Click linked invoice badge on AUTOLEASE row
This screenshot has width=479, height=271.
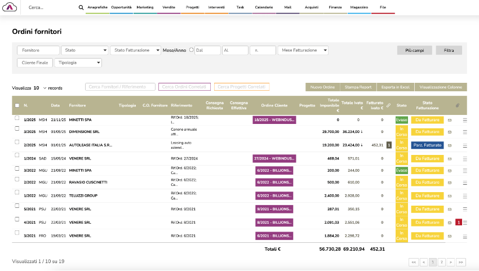tap(389, 145)
